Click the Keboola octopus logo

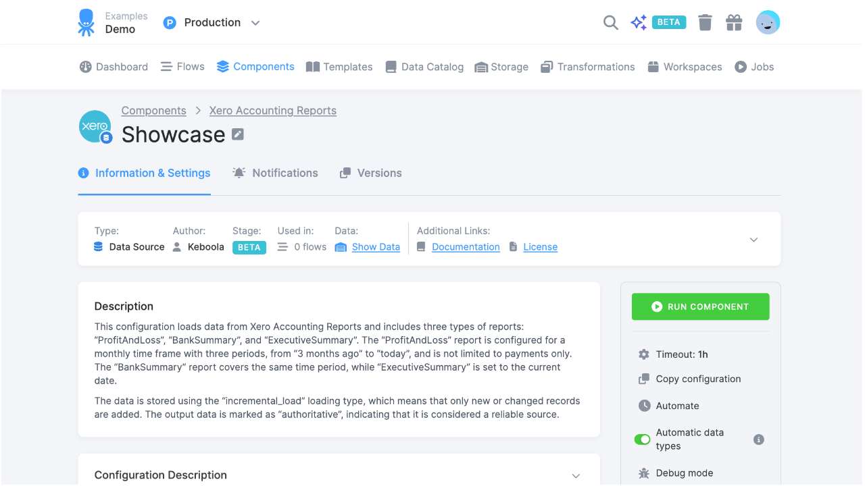(86, 22)
